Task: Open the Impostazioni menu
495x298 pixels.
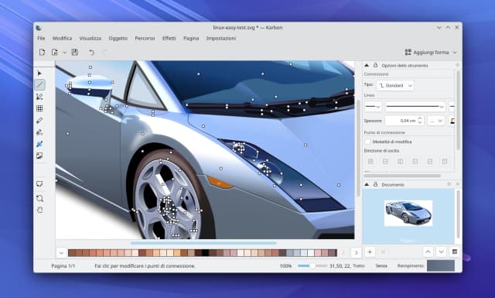Action: [x=221, y=38]
